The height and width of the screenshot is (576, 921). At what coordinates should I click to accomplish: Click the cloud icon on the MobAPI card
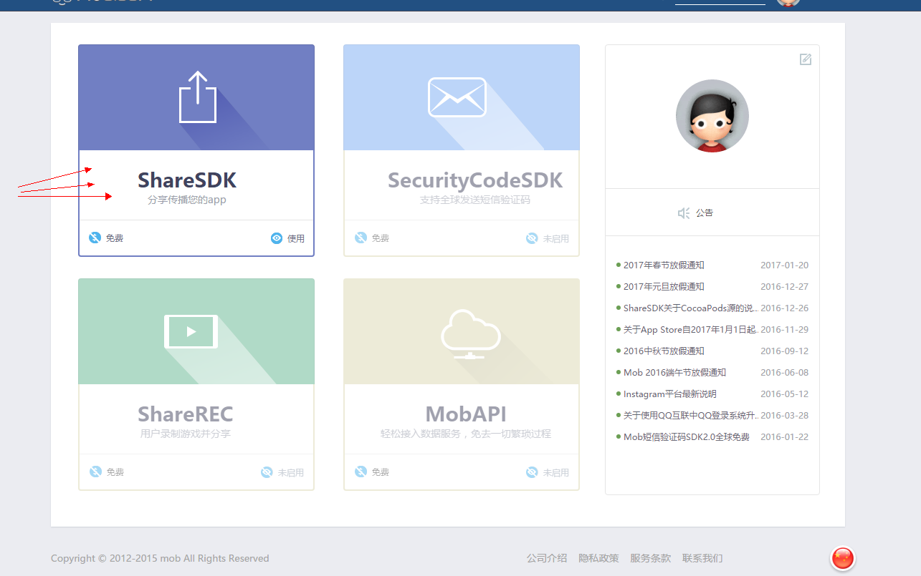click(469, 333)
